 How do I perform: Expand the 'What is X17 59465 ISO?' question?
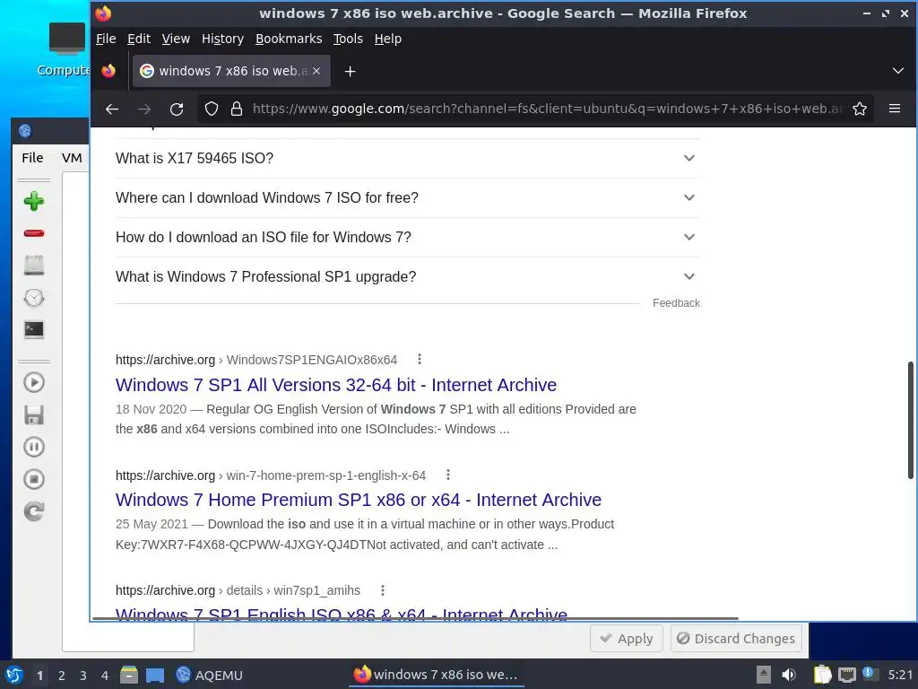tap(408, 158)
